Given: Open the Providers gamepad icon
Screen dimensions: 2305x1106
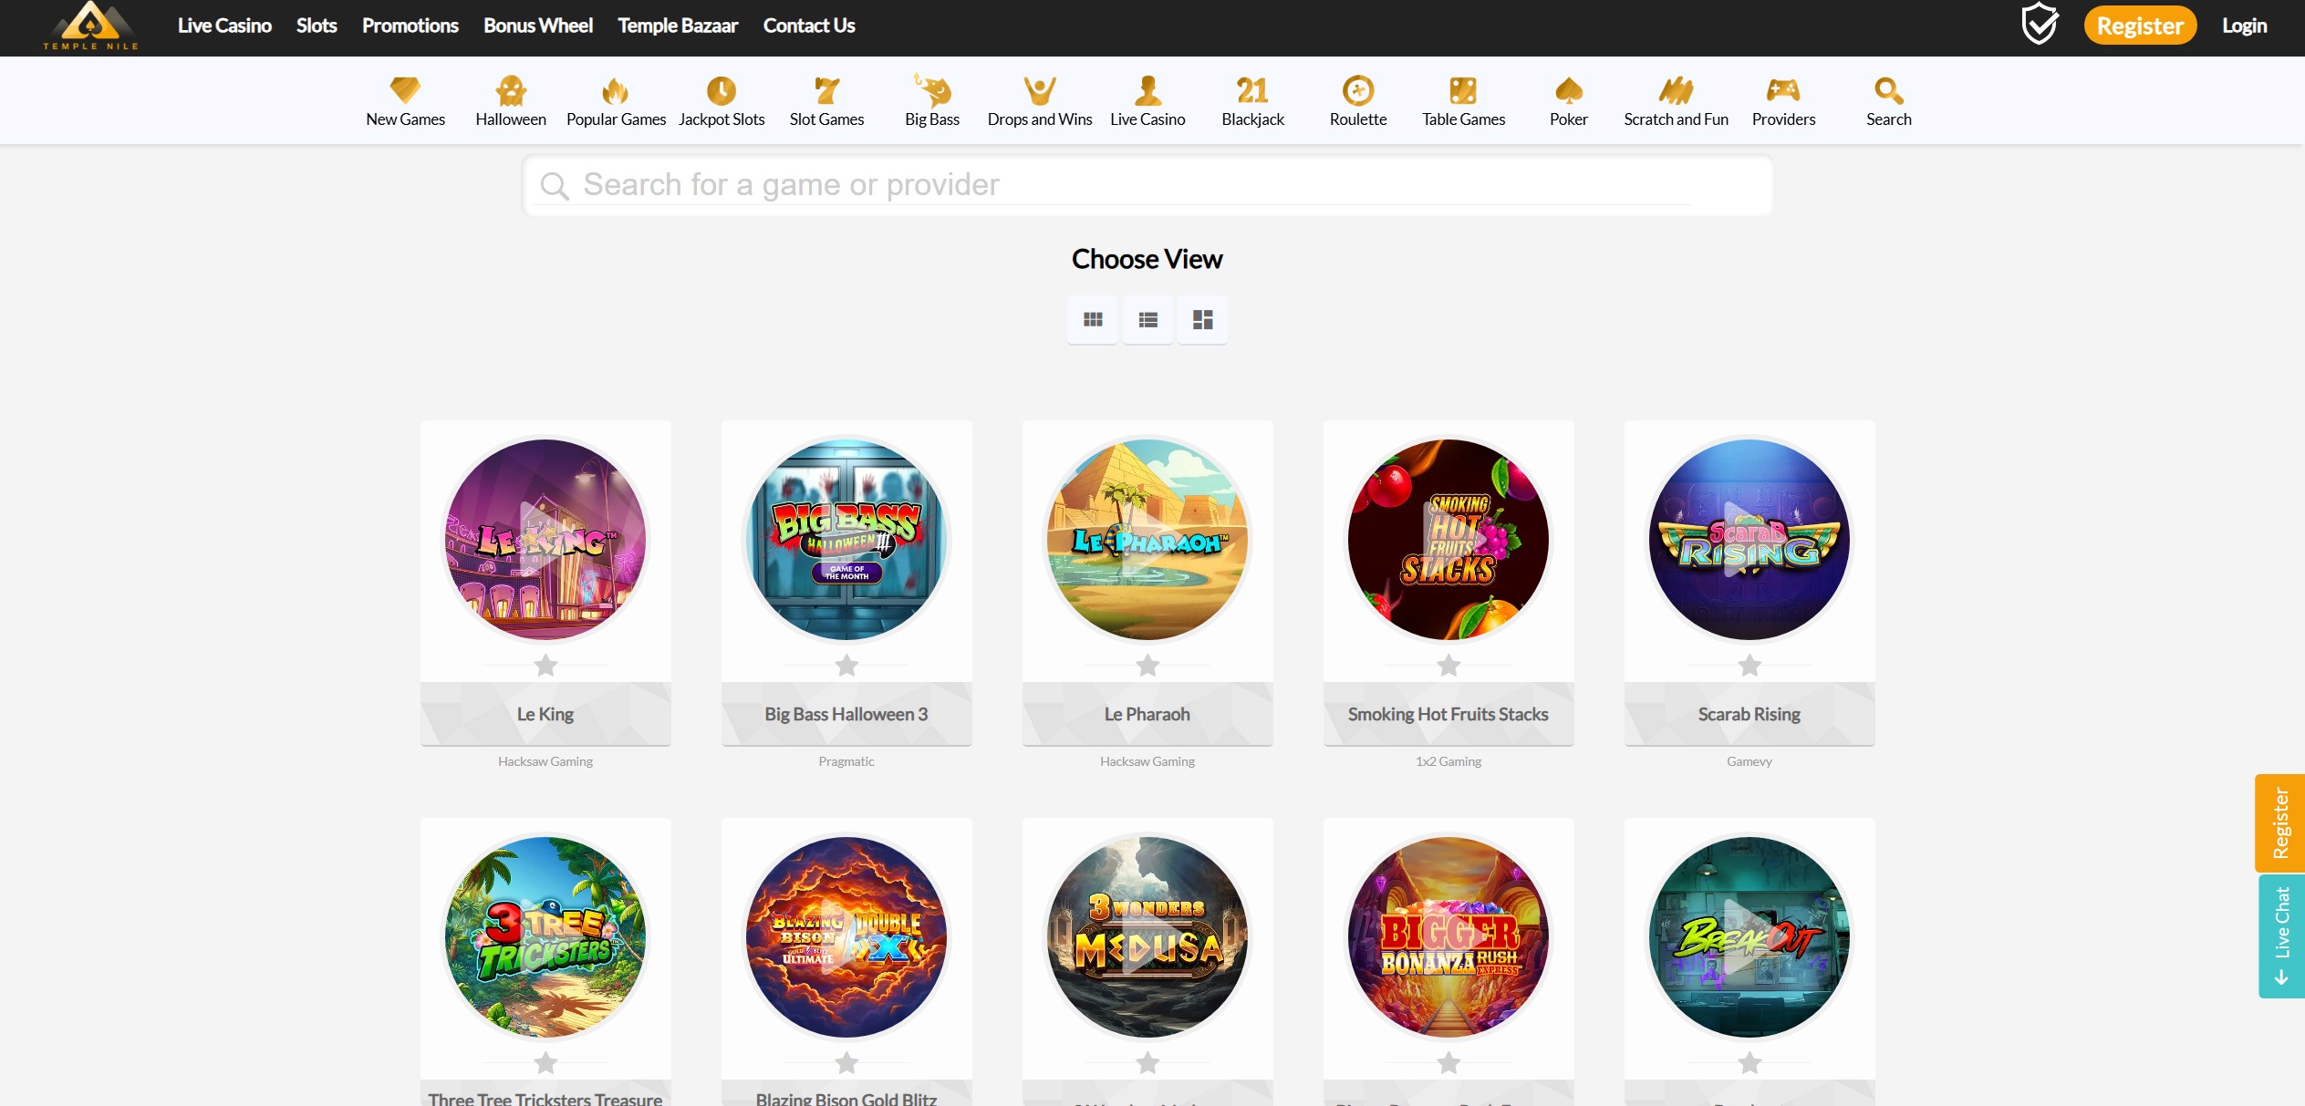Looking at the screenshot, I should point(1782,91).
